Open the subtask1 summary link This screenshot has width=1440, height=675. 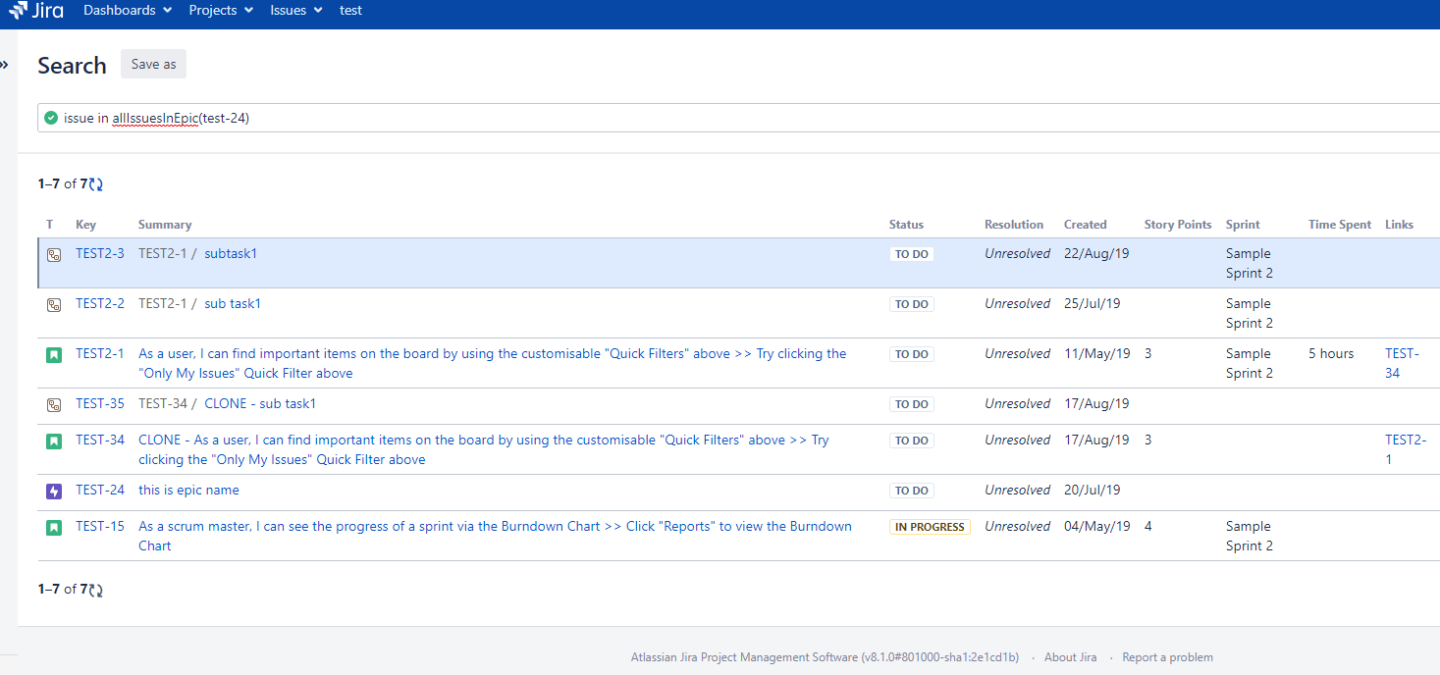coord(231,253)
